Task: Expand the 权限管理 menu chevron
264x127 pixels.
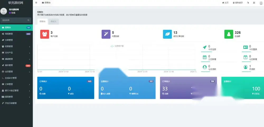Action: [30, 47]
